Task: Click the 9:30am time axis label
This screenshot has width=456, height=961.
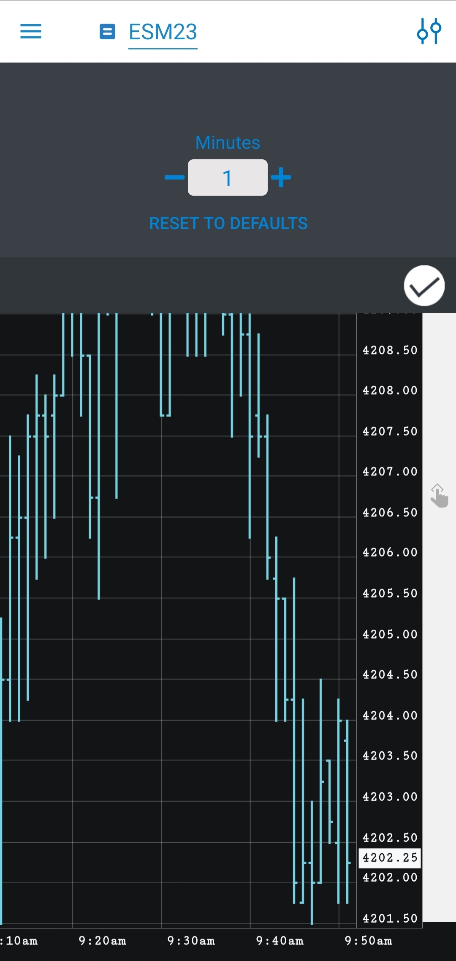Action: pyautogui.click(x=191, y=941)
